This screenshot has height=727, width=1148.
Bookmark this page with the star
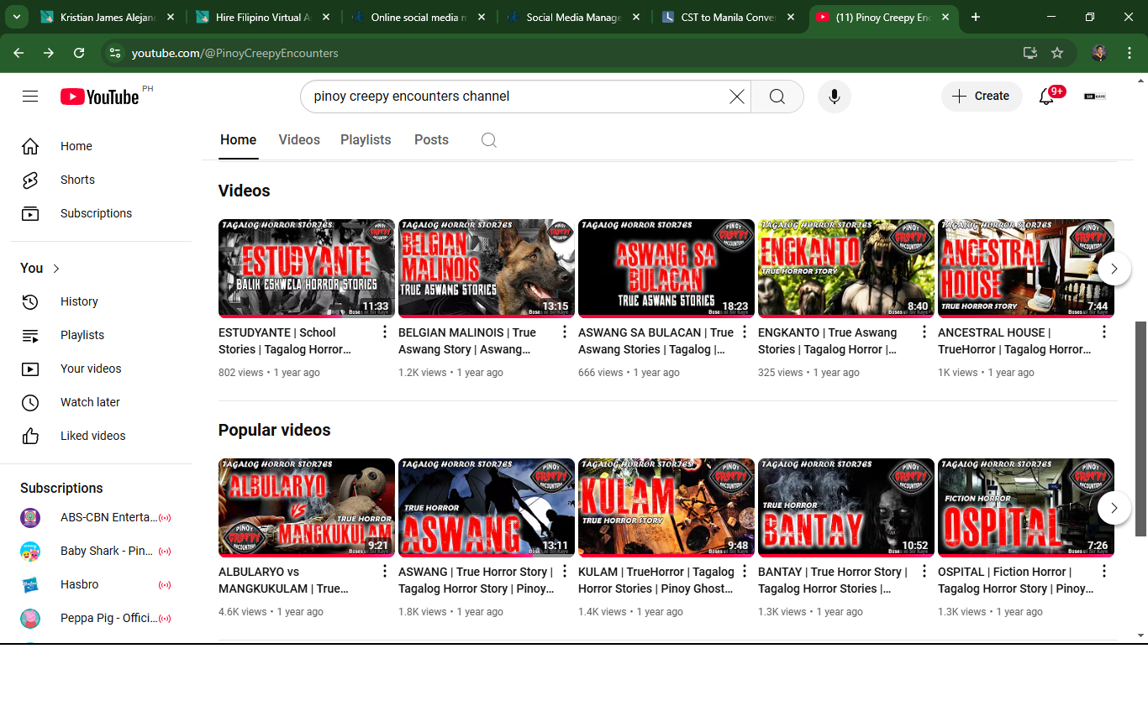(1057, 53)
